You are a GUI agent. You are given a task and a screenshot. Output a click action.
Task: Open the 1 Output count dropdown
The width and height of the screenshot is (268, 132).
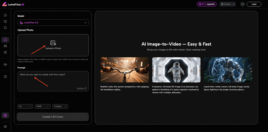pos(60,106)
